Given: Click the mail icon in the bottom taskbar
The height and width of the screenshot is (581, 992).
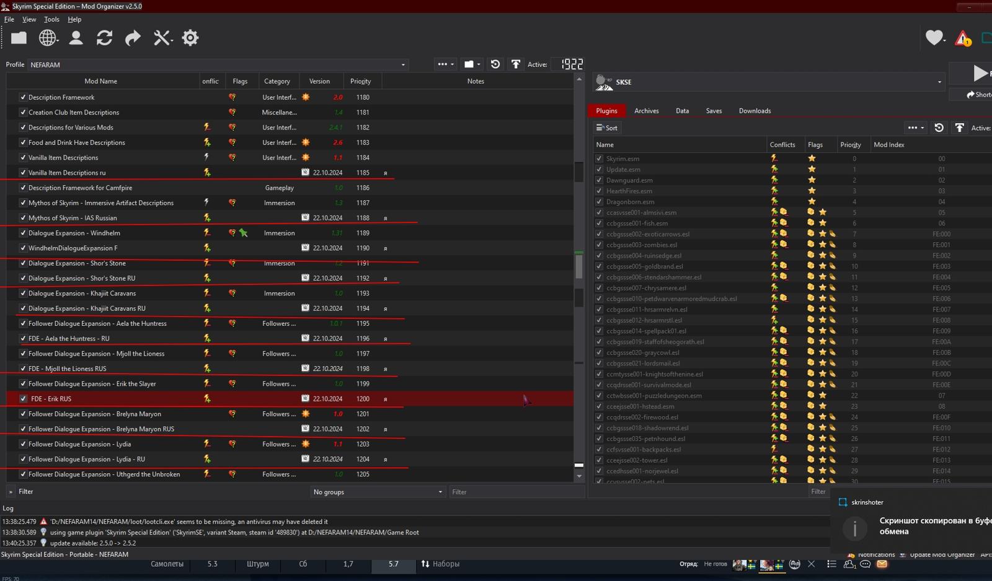Looking at the screenshot, I should point(882,564).
